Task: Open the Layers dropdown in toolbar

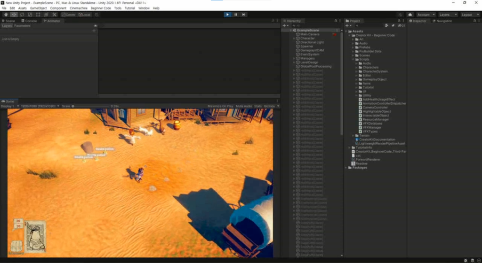Action: [x=448, y=15]
